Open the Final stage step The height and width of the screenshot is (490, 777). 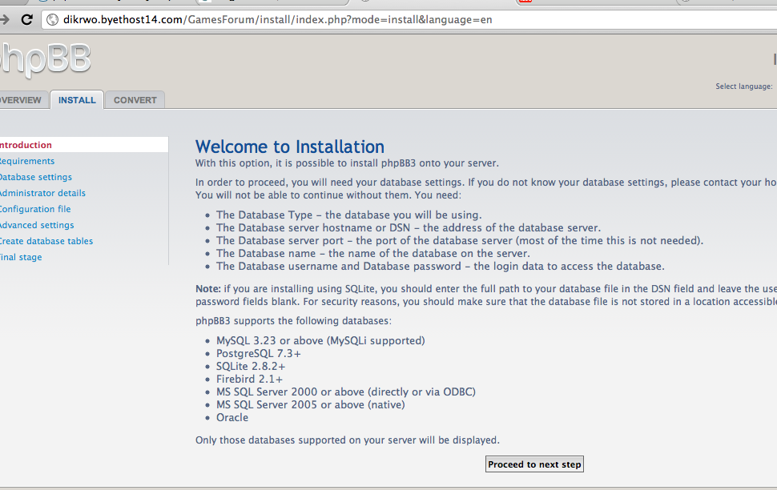[x=21, y=257]
